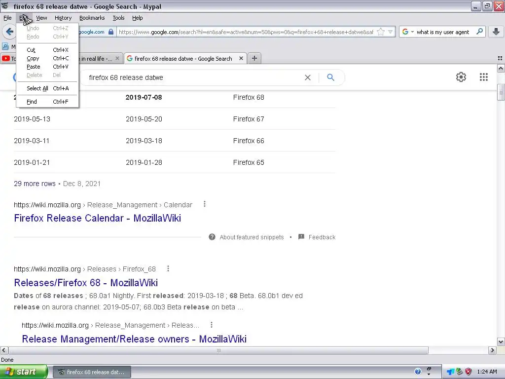505x379 pixels.
Task: Click the three-dot menu beside the Release owners result
Action: coord(212,325)
